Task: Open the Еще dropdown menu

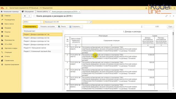Action: pyautogui.click(x=170, y=27)
